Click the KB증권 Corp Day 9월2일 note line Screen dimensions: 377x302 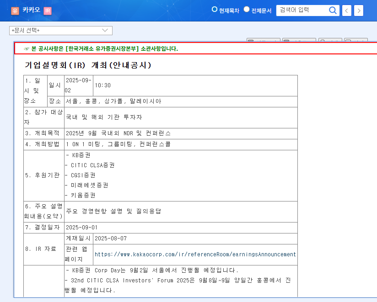point(152,270)
